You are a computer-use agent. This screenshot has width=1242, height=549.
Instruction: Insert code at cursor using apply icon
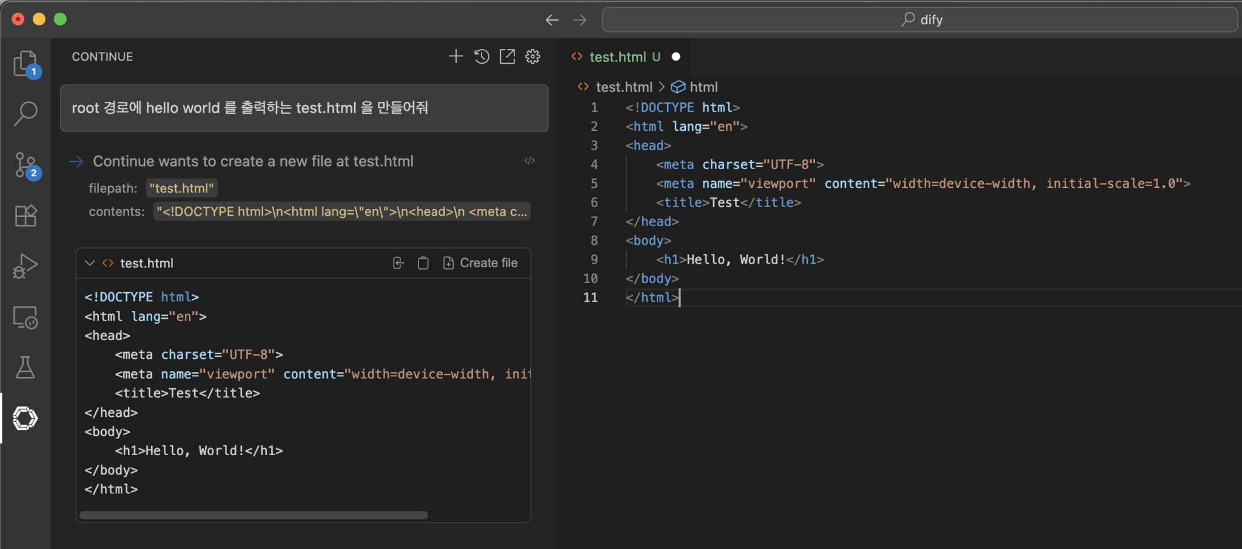pyautogui.click(x=398, y=262)
